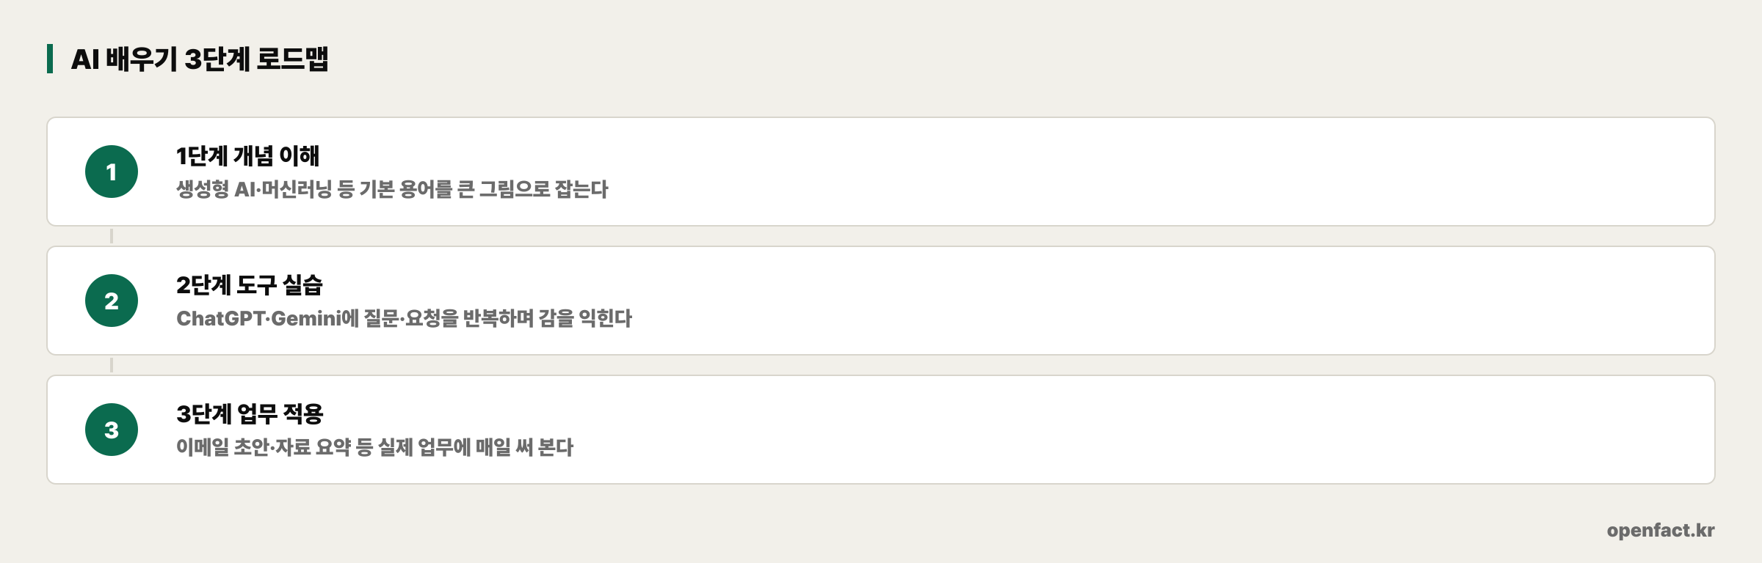Click the word 'ChatGPT' in step 2
Image resolution: width=1762 pixels, height=563 pixels.
(220, 318)
